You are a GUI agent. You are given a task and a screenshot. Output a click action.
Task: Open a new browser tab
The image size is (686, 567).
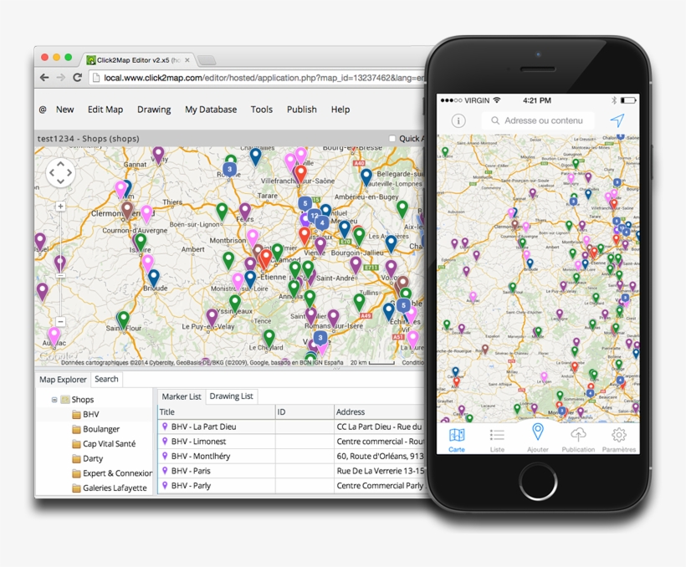[207, 60]
